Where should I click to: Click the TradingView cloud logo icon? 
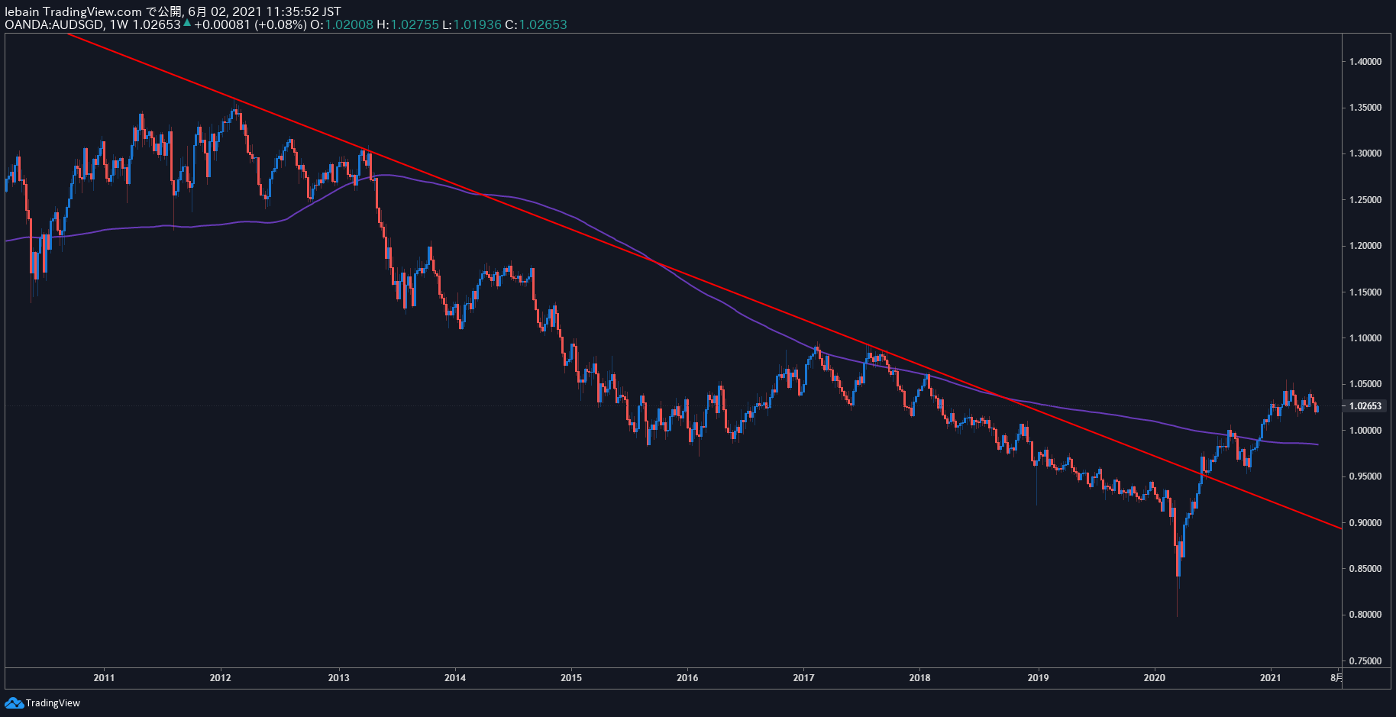tap(14, 702)
